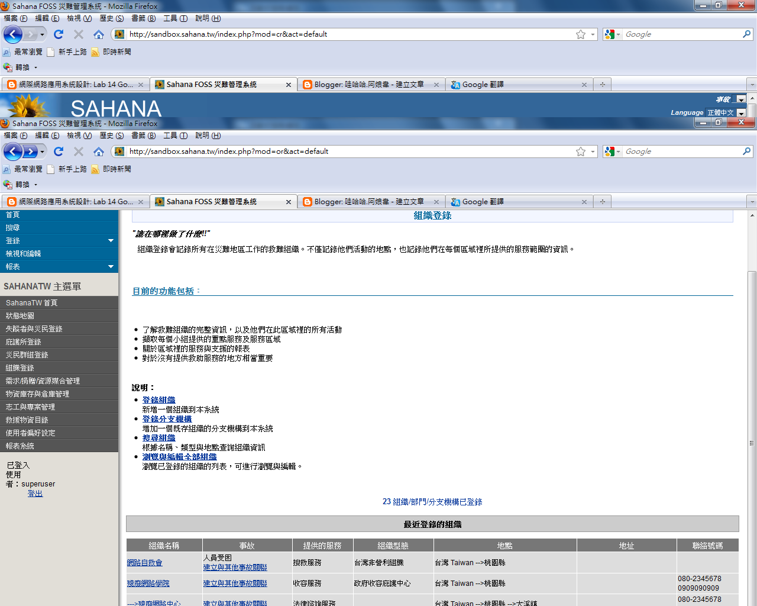This screenshot has height=606, width=757.
Task: Open search engine dropdown in front window
Action: (619, 151)
